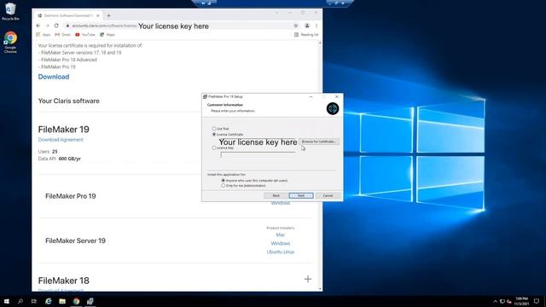The width and height of the screenshot is (546, 307).
Task: Open the FileMaker Server 19 Mac installer
Action: coord(281,235)
